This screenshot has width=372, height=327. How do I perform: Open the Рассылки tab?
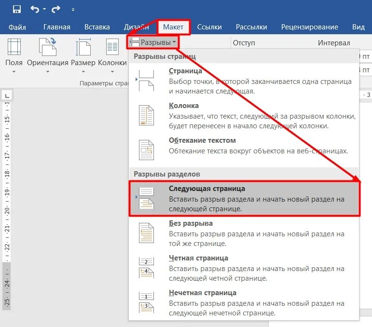pyautogui.click(x=251, y=27)
